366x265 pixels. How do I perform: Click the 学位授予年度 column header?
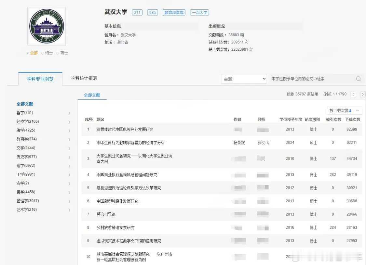click(291, 120)
